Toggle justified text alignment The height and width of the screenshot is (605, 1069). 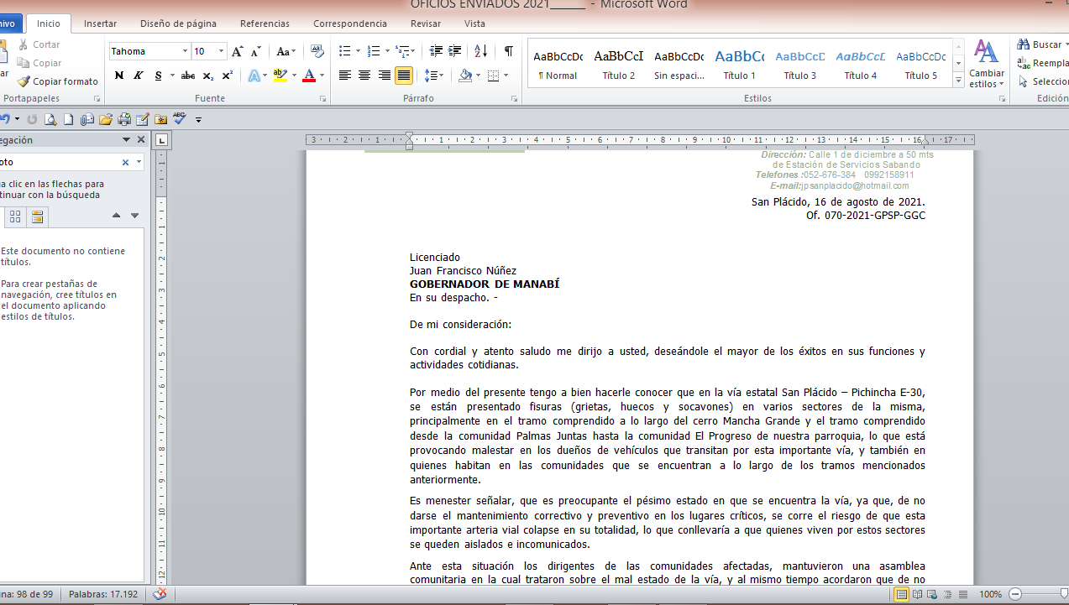[x=404, y=76]
